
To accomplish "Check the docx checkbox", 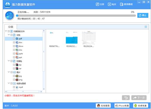I will point(14,46).
